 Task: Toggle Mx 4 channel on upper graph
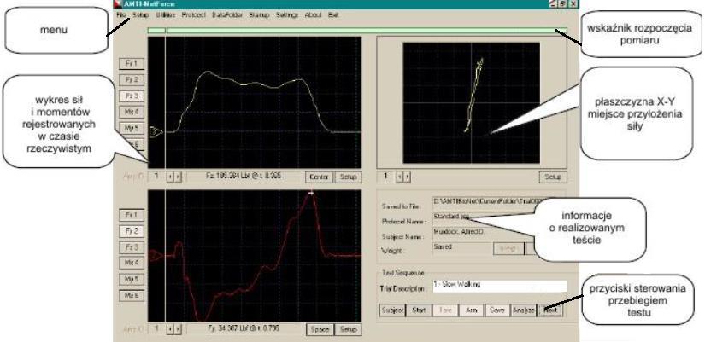tap(132, 112)
